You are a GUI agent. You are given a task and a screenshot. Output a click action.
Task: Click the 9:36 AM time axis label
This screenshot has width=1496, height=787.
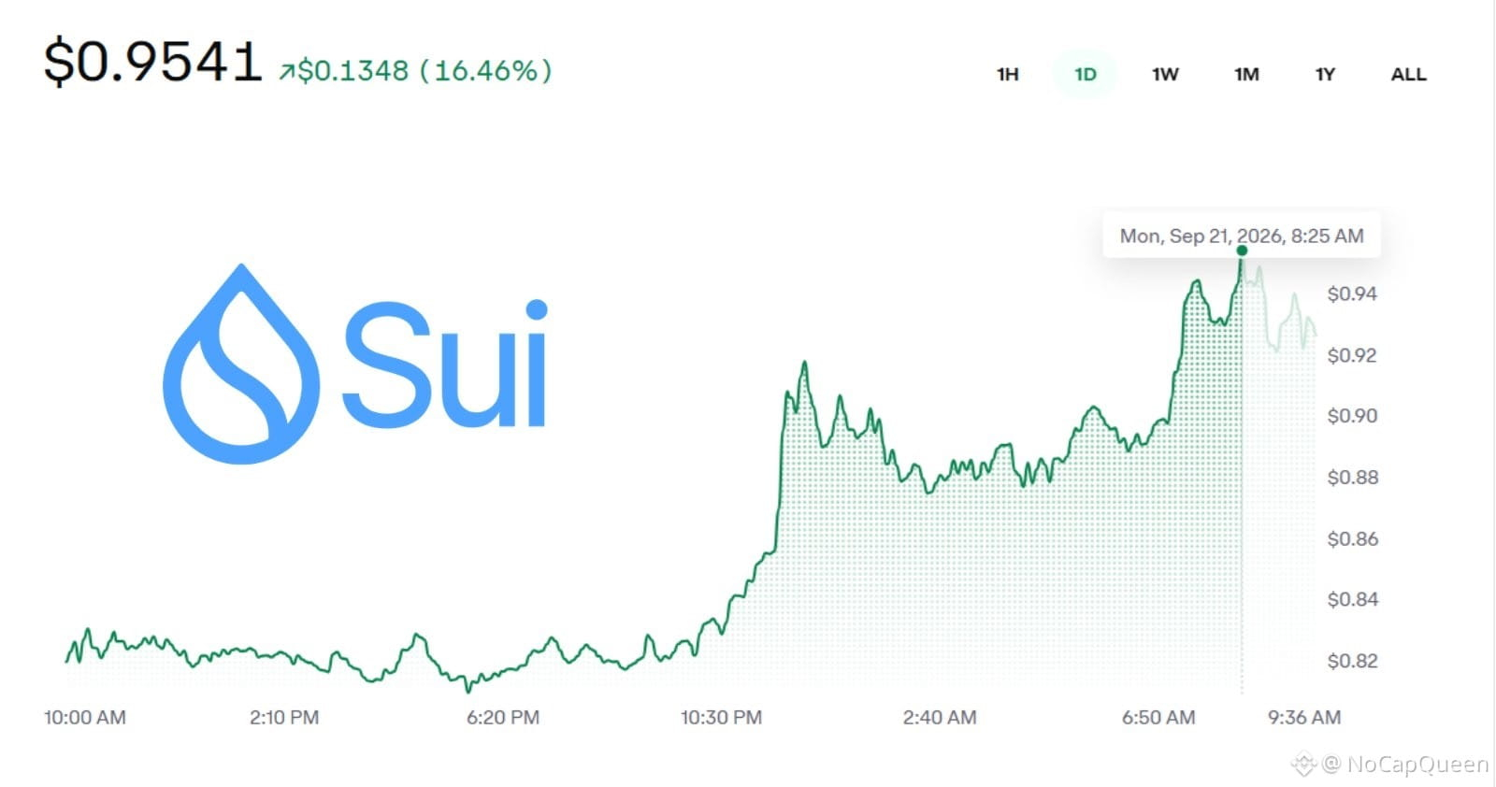1304,718
